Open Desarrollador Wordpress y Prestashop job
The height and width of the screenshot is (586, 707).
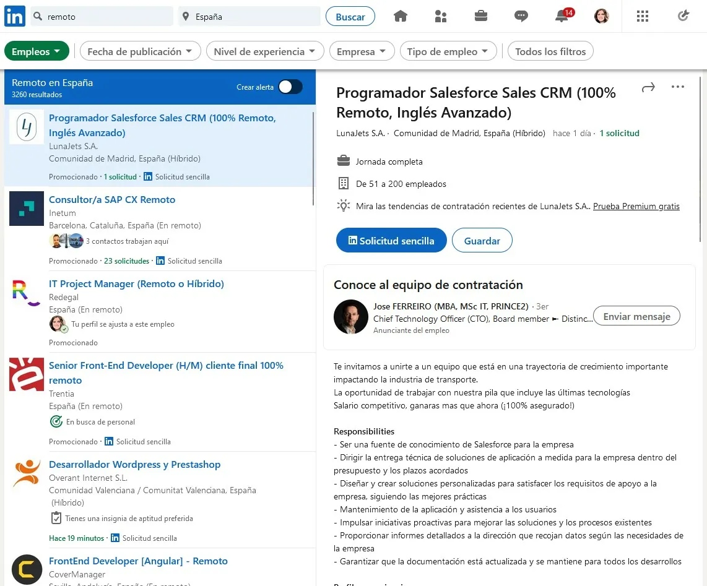coord(134,464)
